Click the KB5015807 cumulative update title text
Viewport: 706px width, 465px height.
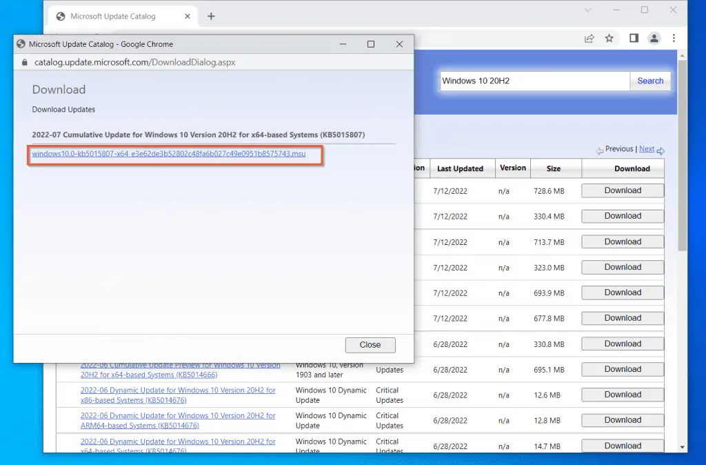coord(199,135)
